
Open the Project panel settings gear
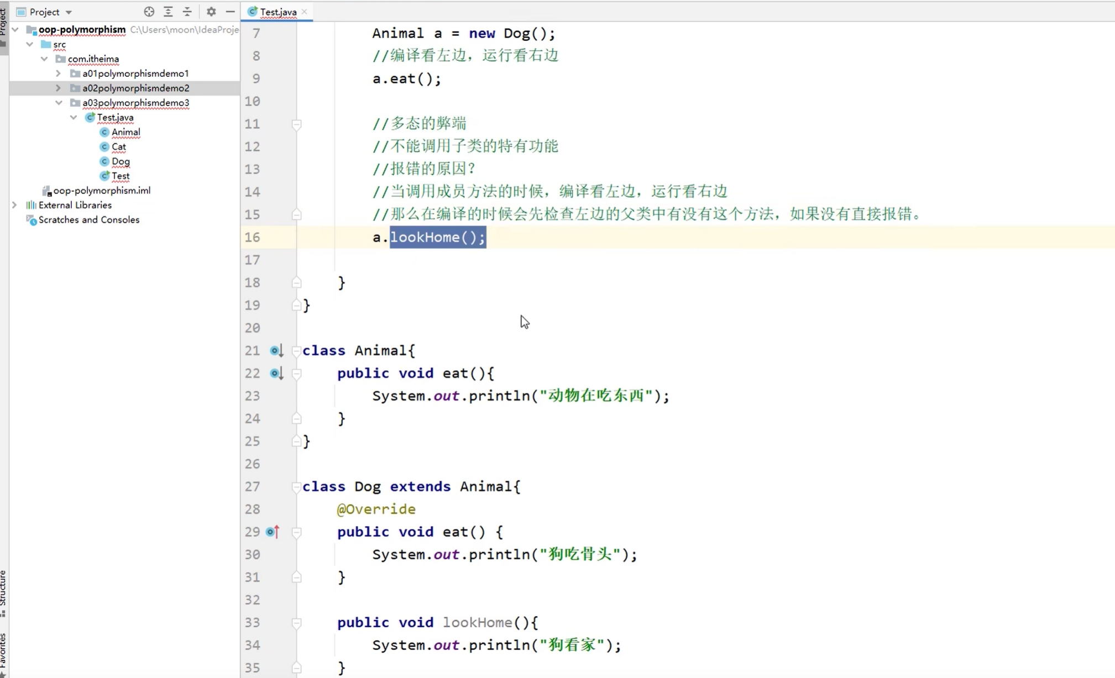(x=211, y=12)
